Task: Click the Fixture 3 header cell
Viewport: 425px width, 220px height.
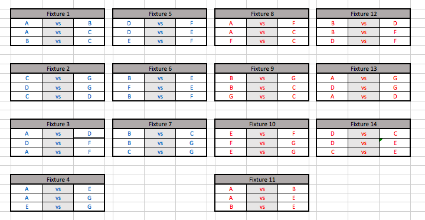Action: [x=57, y=124]
